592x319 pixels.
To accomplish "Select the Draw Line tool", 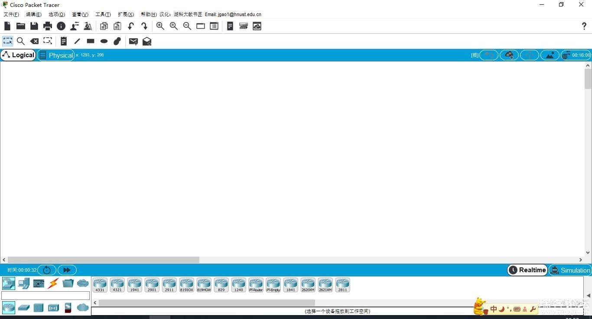I will click(x=77, y=41).
